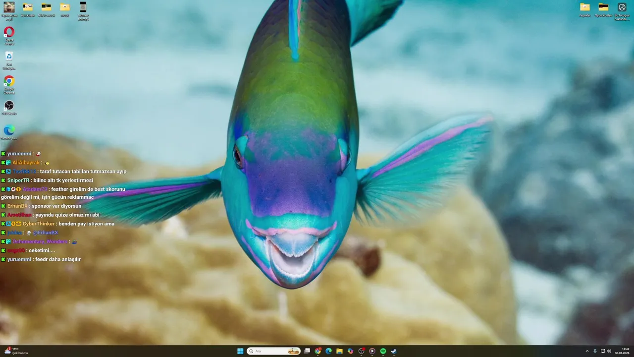
Task: Open the Copilot taskbar icon
Action: (x=351, y=351)
